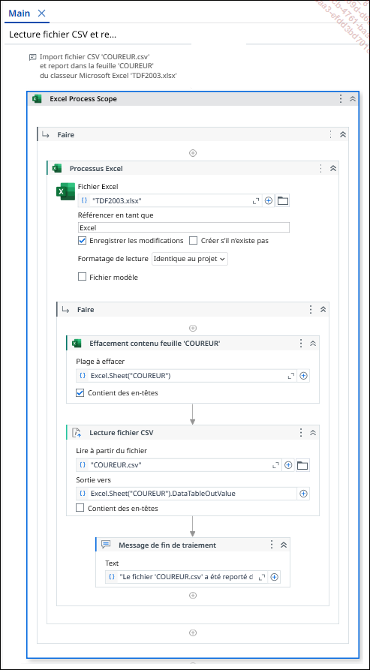Open Processus Excel options menu
The image size is (370, 670).
coord(321,168)
